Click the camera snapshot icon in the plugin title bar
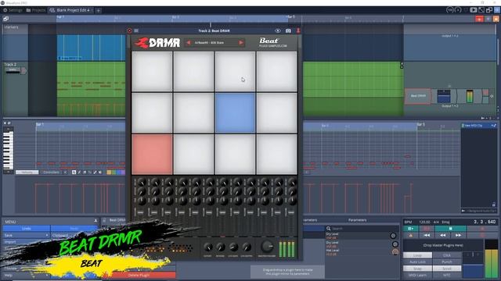 pyautogui.click(x=288, y=31)
